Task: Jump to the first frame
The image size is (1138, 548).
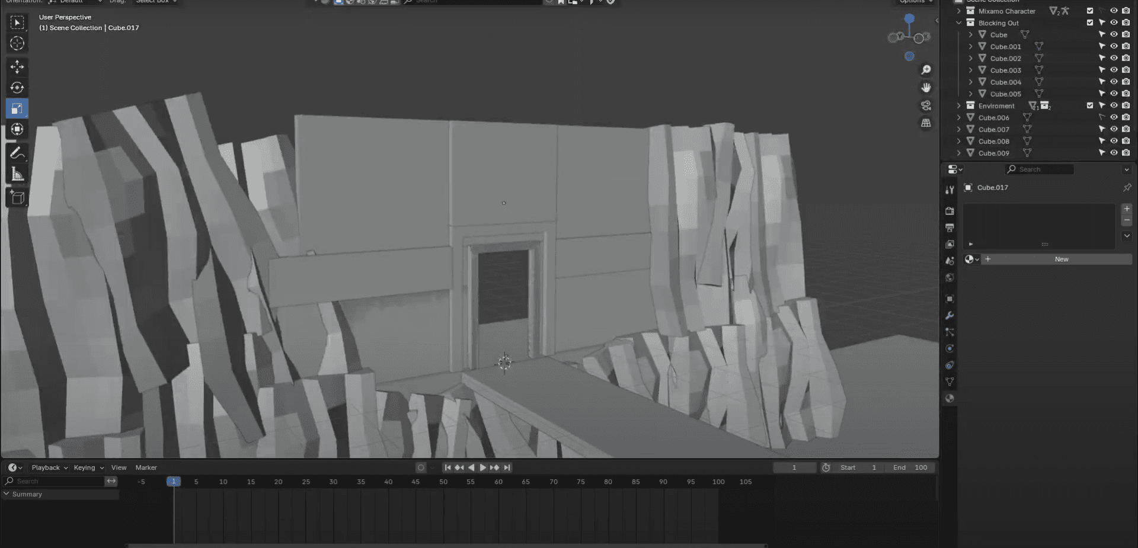Action: (447, 467)
